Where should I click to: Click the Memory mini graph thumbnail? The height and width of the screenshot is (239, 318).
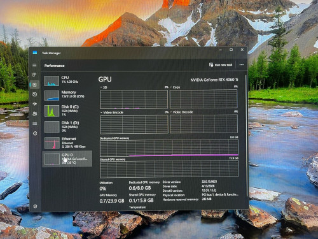coord(52,96)
